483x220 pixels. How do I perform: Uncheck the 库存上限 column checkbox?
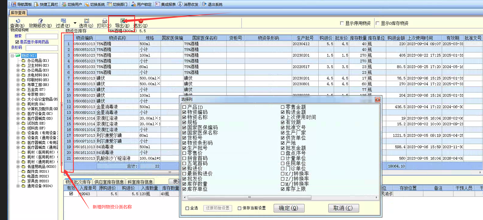coord(283,189)
